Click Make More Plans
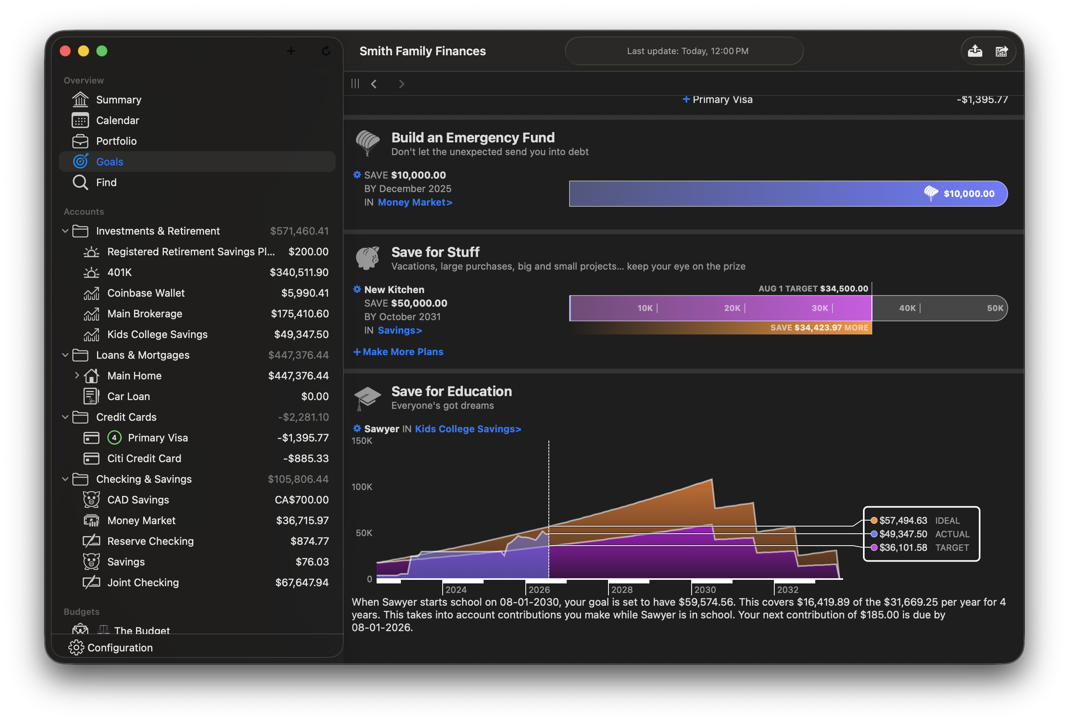This screenshot has width=1069, height=723. (398, 352)
